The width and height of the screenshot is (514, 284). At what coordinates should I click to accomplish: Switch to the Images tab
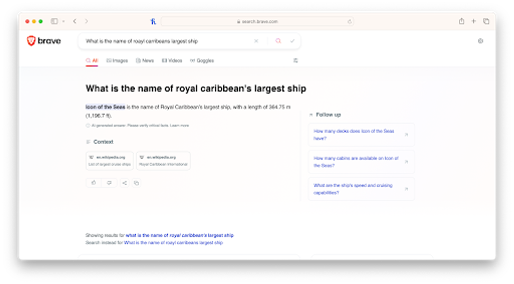click(117, 60)
